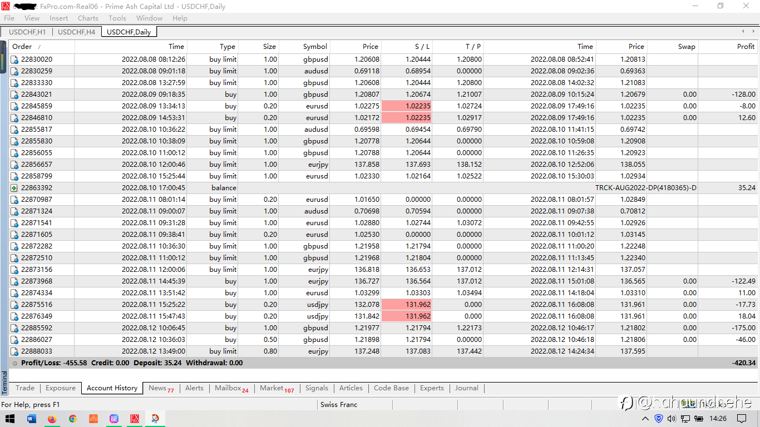Image resolution: width=760 pixels, height=427 pixels.
Task: Click the order icon for 22845859
Action: click(14, 106)
